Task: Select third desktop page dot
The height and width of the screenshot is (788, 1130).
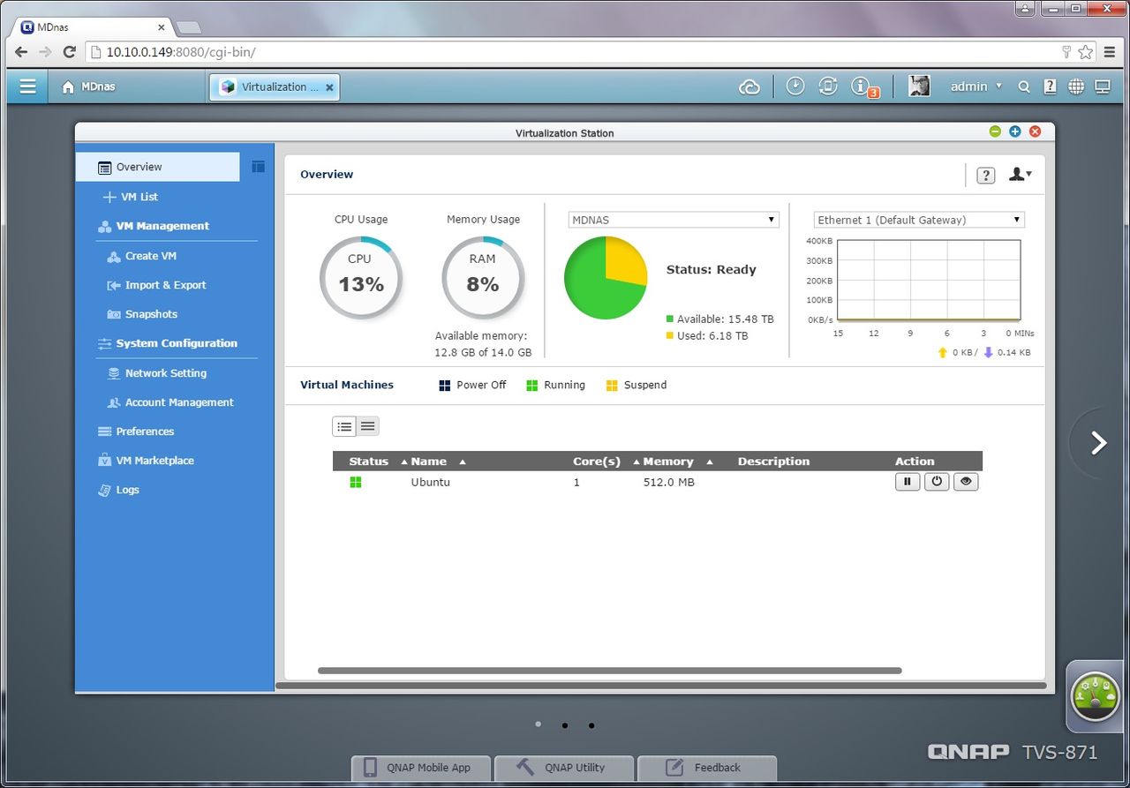Action: click(x=591, y=725)
